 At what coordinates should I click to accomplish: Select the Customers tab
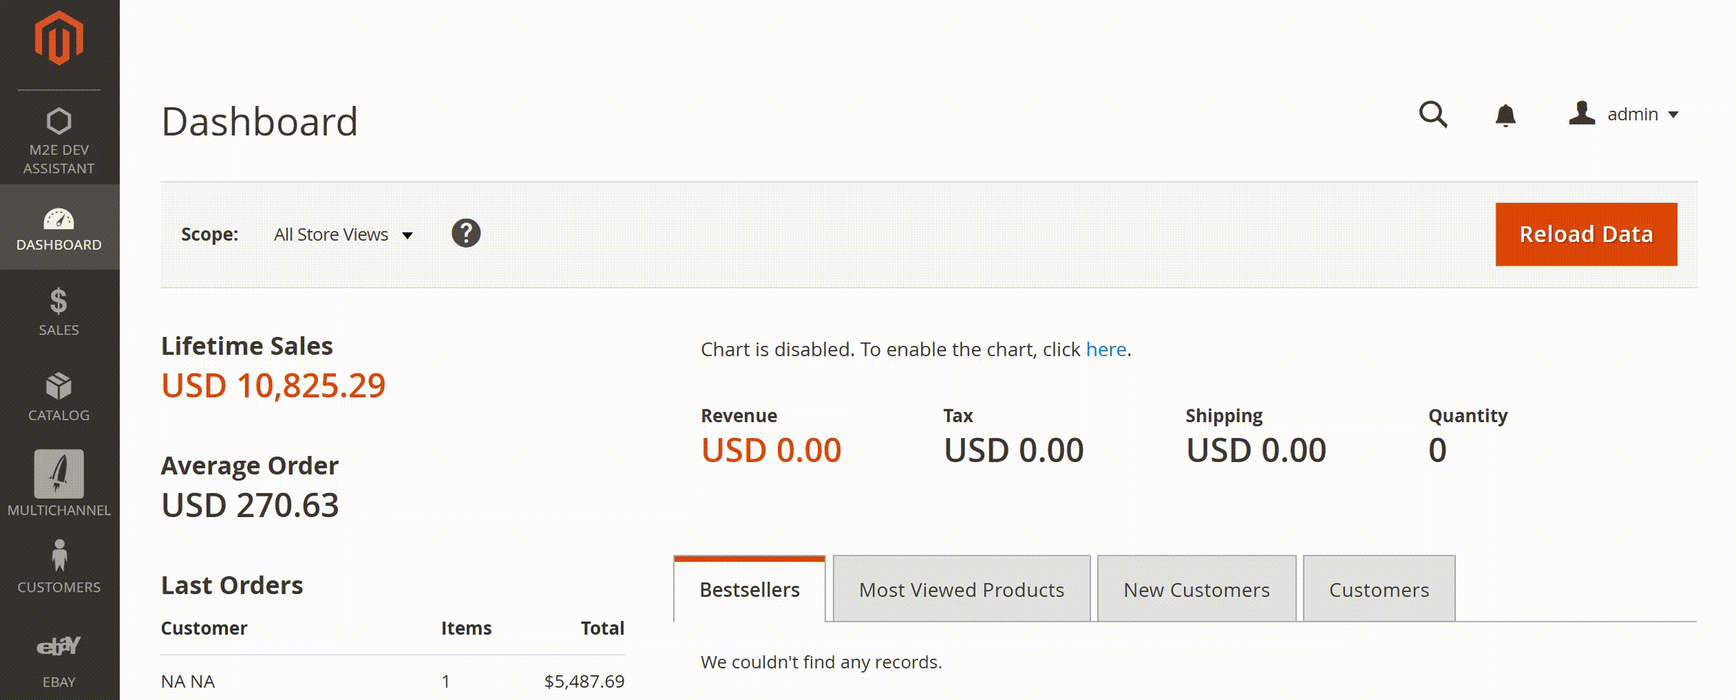pos(1379,590)
